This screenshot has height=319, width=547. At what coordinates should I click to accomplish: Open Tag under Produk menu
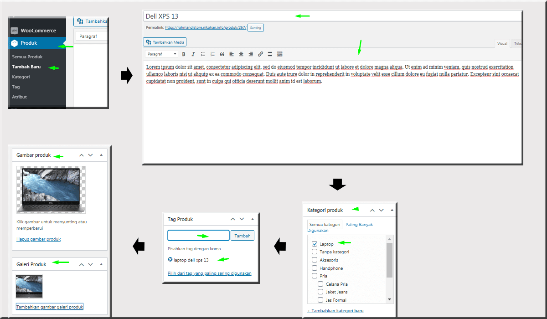click(x=16, y=87)
